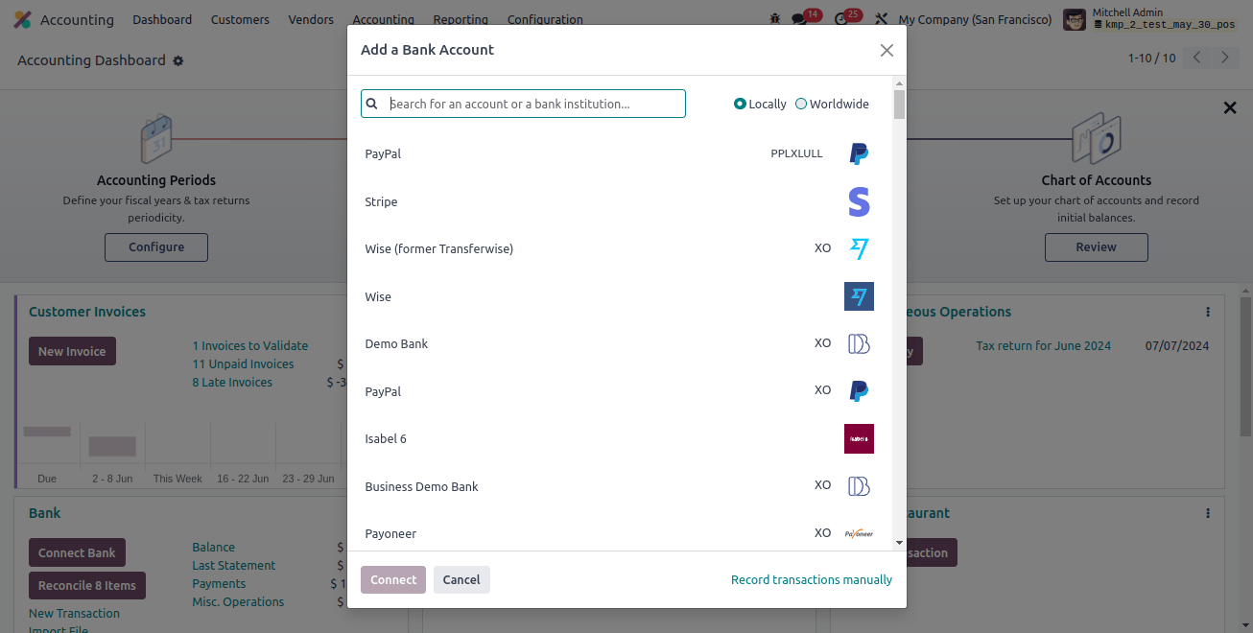Click the New Invoice button
The width and height of the screenshot is (1253, 633).
[72, 351]
